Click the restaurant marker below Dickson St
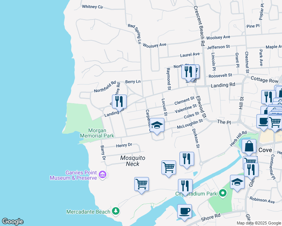 (187, 160)
